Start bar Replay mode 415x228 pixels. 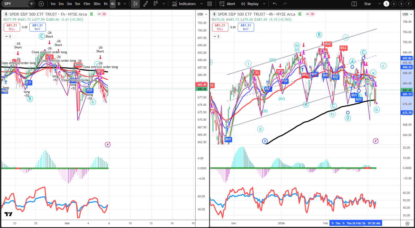point(250,4)
